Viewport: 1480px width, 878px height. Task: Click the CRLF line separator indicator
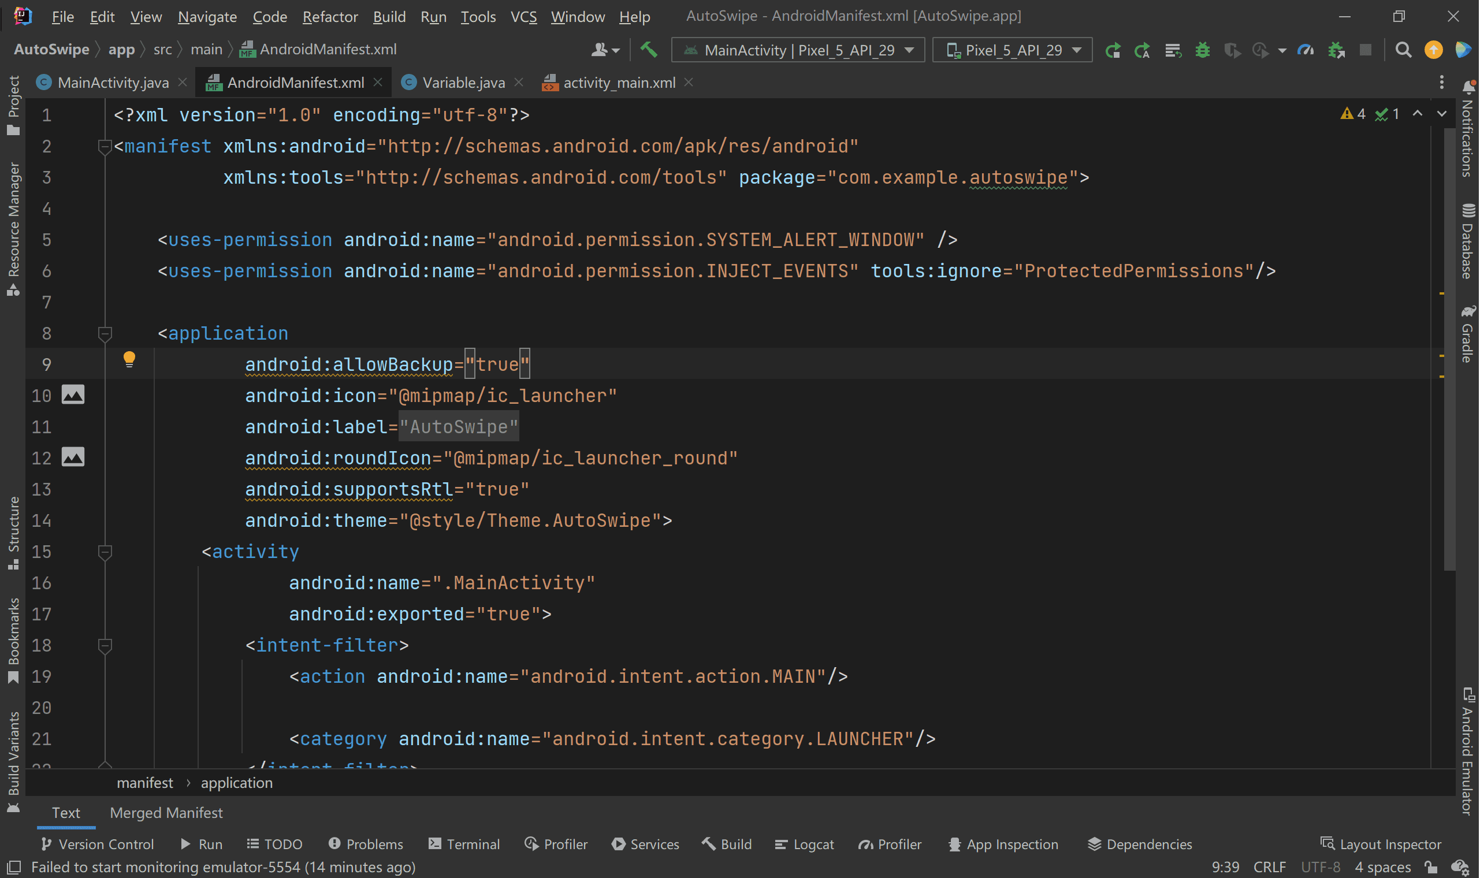1270,868
